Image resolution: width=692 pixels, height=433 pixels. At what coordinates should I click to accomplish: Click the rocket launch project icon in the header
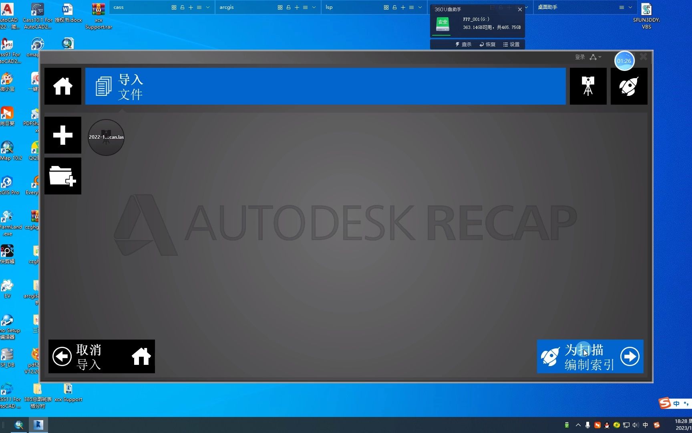(629, 86)
